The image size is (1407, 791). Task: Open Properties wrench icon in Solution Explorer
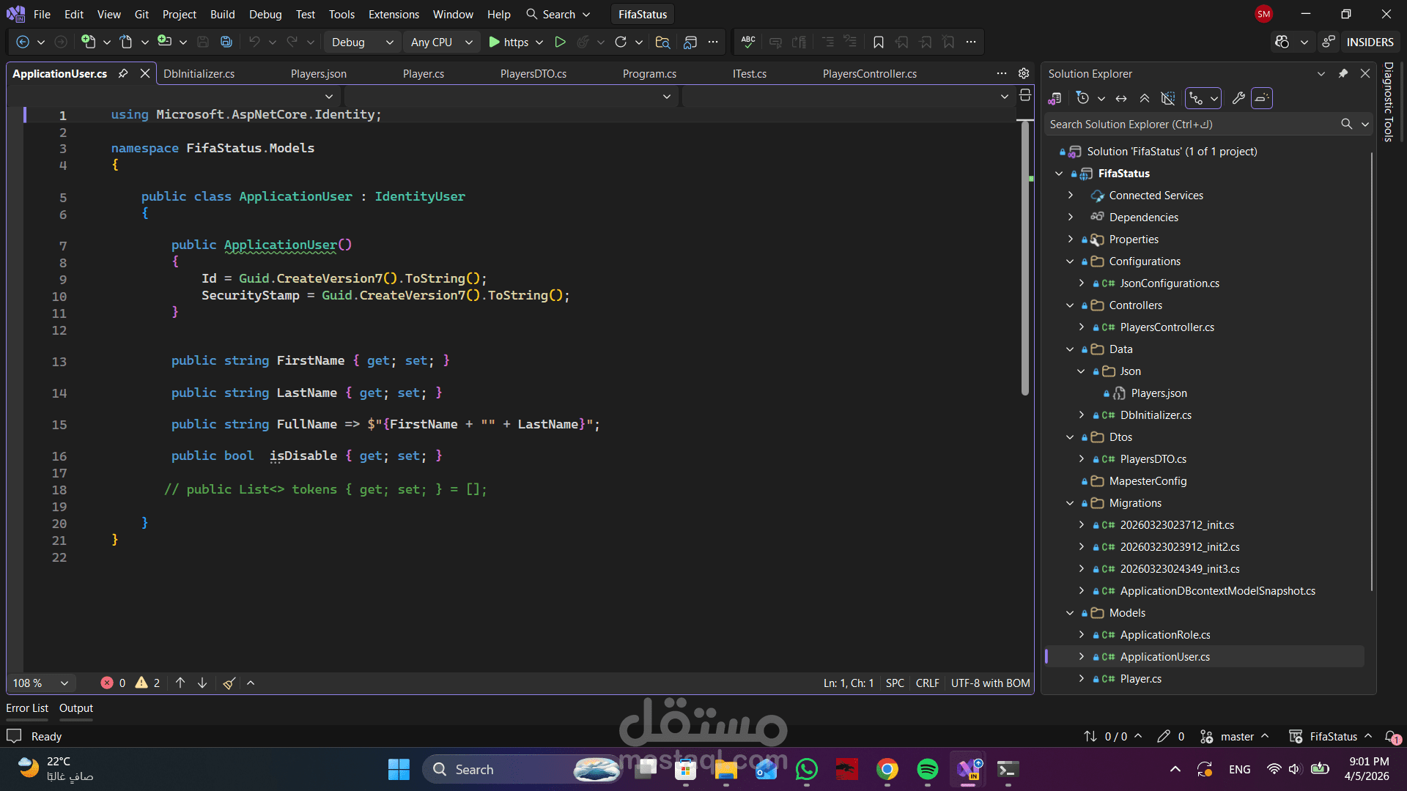(1238, 98)
